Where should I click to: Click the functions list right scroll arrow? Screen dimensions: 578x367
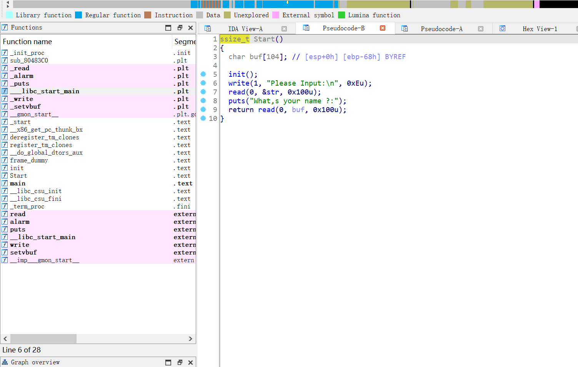(x=190, y=339)
